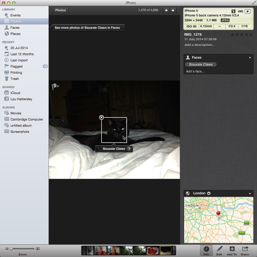Open the Share arrow button
257x257 pixels.
[x=245, y=251]
